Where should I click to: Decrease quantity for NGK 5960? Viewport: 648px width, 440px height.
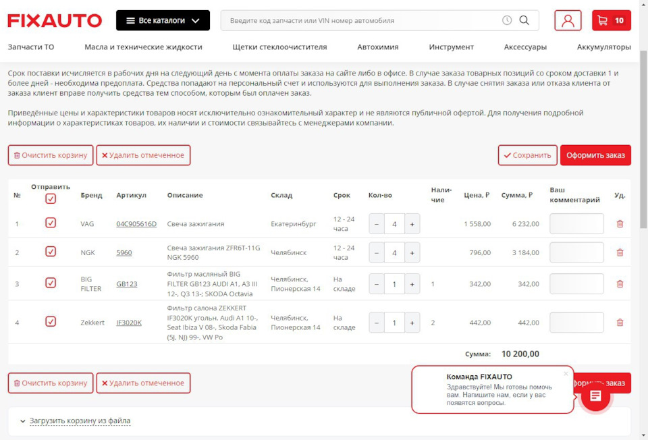[377, 252]
